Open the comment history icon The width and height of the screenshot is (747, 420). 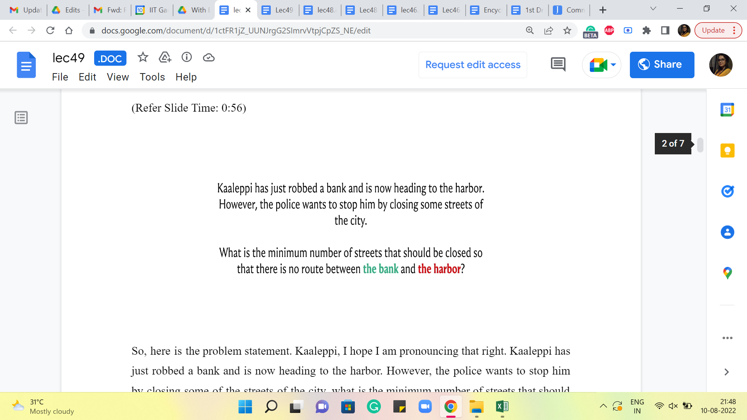tap(558, 65)
